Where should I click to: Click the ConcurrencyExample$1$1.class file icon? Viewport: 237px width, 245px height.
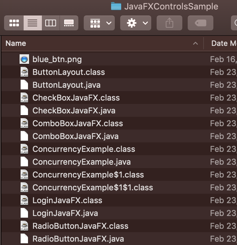pos(24,187)
